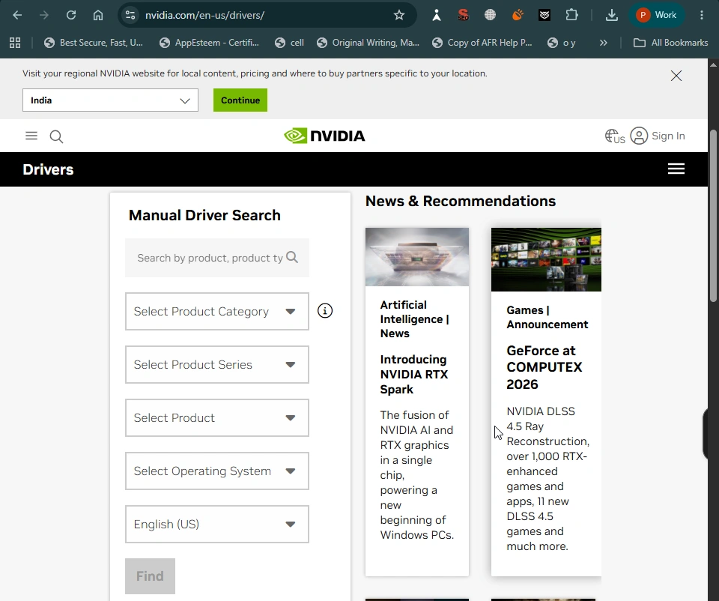Screen dimensions: 719x601
Task: Click the driver search magnifier icon
Action: point(292,257)
